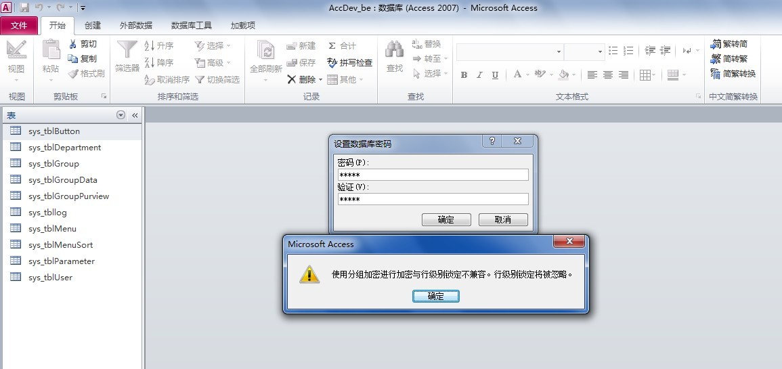Open Selection (选择) filter dropdown
Screen dimensions: 782x369
(x=213, y=46)
